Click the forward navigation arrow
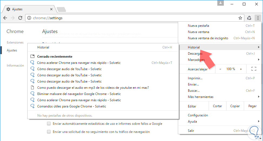The height and width of the screenshot is (141, 263). (13, 18)
